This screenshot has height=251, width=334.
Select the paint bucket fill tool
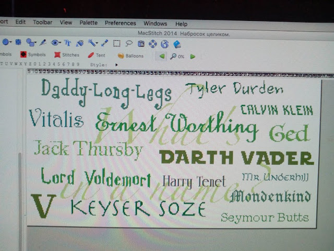tap(80, 43)
